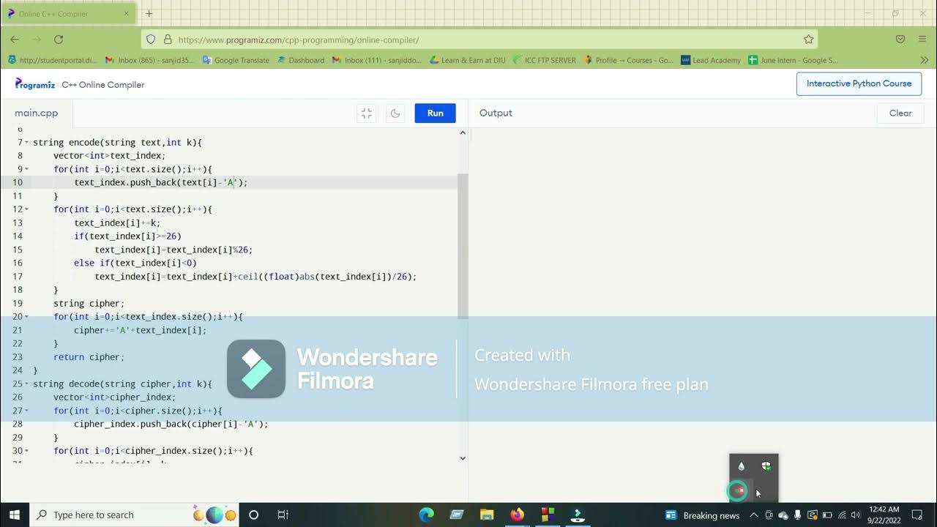The width and height of the screenshot is (937, 527).
Task: Clear the output panel
Action: tap(900, 113)
